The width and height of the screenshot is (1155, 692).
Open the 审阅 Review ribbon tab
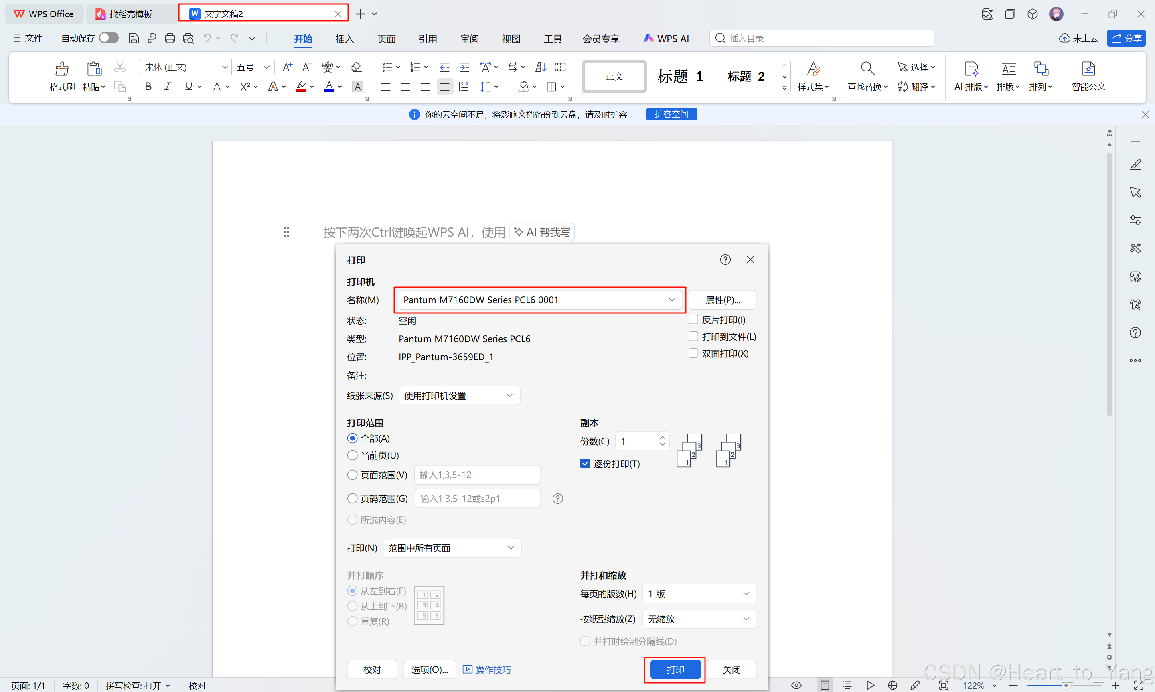click(x=469, y=39)
